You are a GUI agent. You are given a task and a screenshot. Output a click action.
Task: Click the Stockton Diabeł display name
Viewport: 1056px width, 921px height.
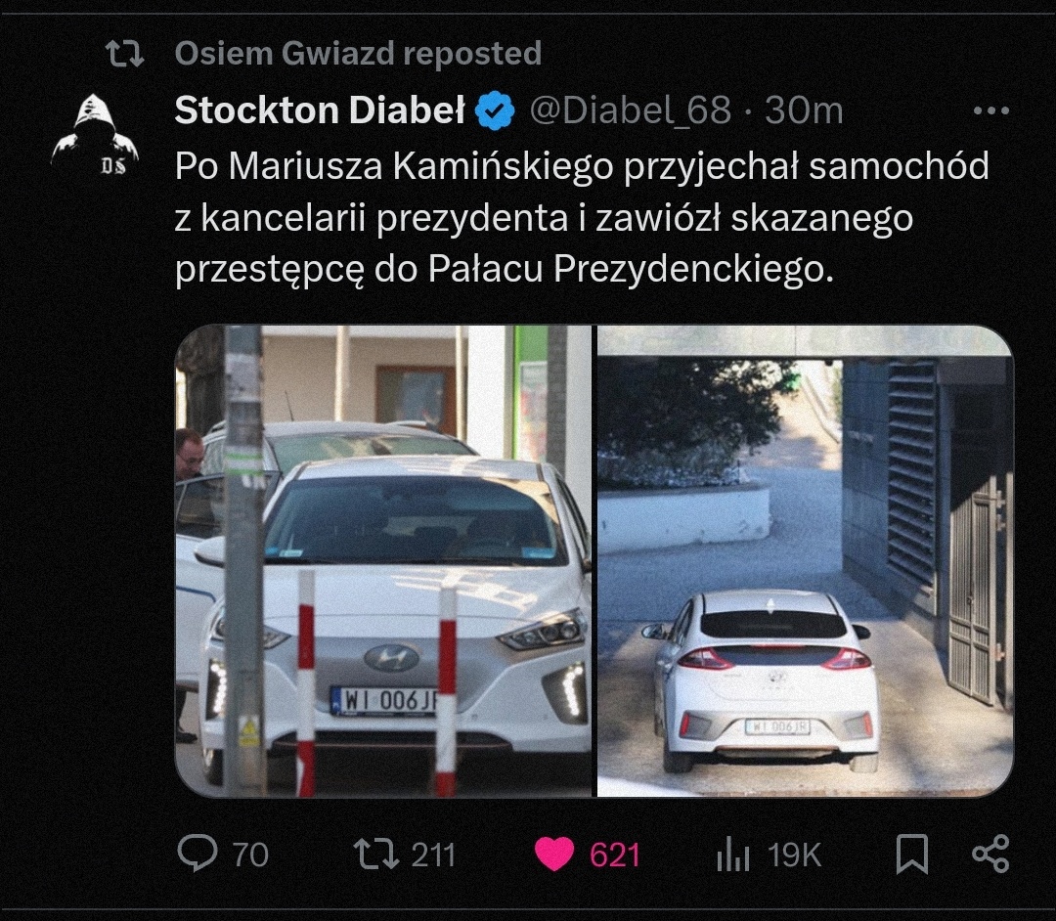tap(320, 110)
